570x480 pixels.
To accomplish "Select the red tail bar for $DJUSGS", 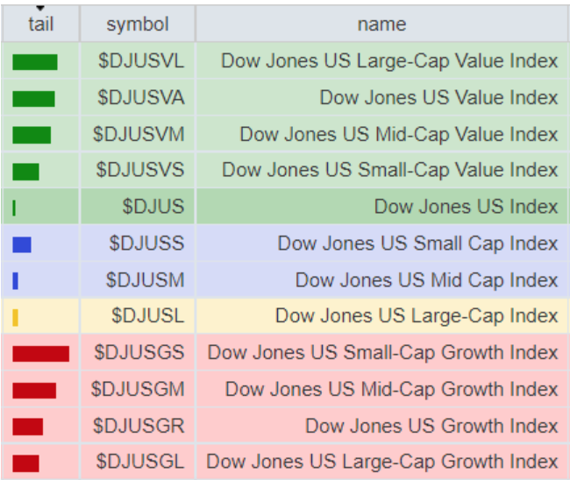I will [40, 354].
